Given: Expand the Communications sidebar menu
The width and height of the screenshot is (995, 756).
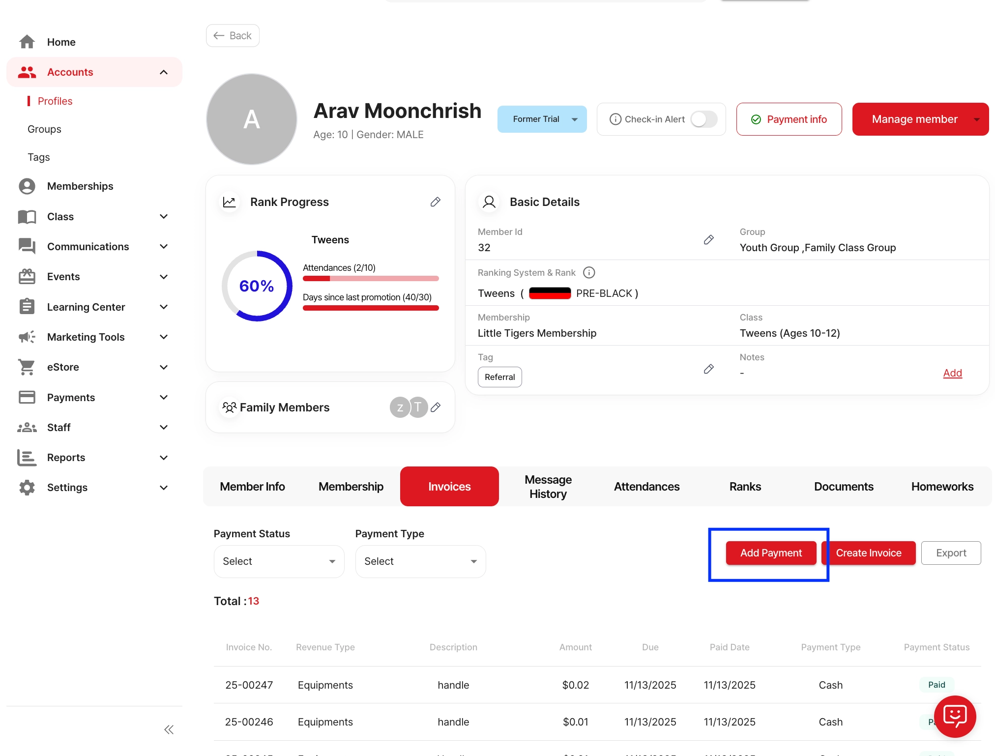Looking at the screenshot, I should [x=164, y=247].
